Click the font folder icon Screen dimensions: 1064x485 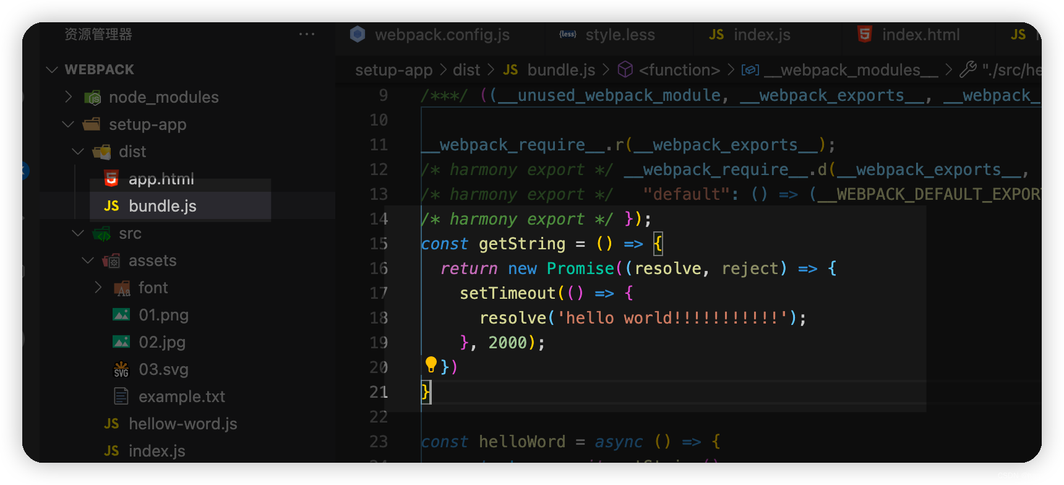(x=122, y=288)
